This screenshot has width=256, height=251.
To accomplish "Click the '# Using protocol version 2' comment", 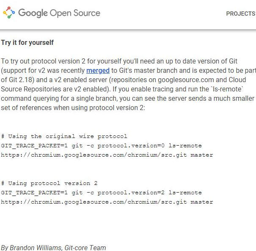I will point(49,183).
